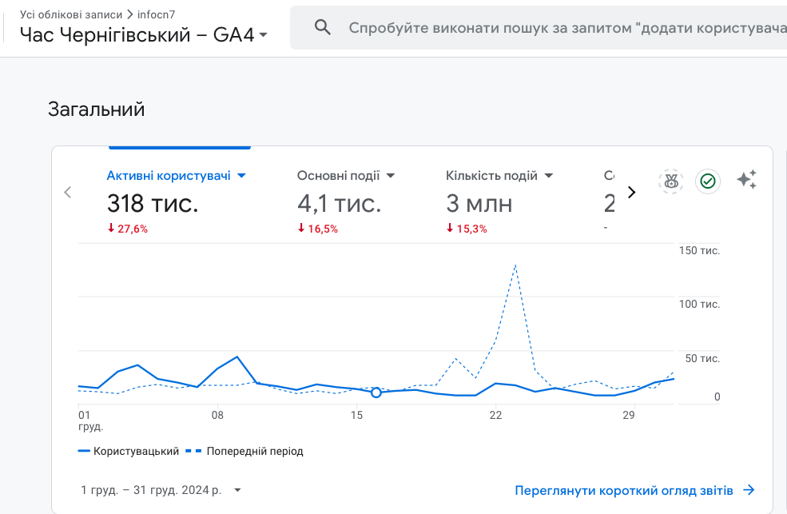The width and height of the screenshot is (787, 514).
Task: Expand the 'Основні події' metric dropdown
Action: [391, 176]
